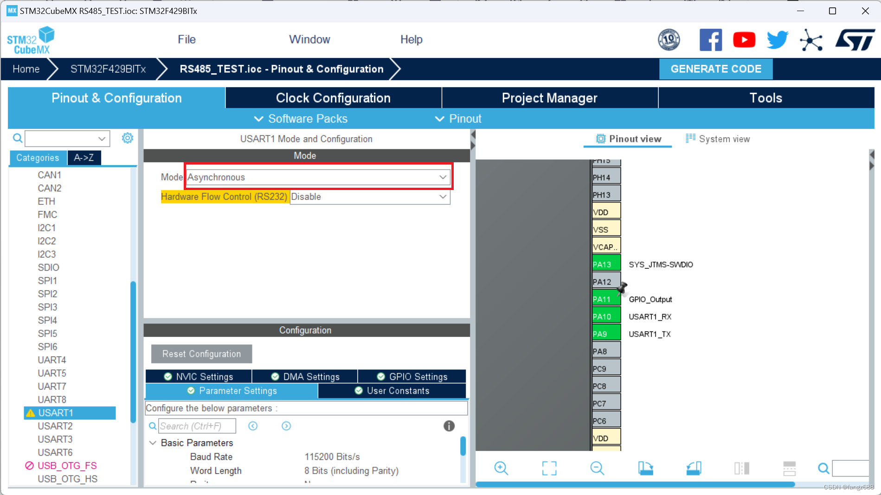Image resolution: width=881 pixels, height=495 pixels.
Task: Go to next parameter search result
Action: click(x=286, y=426)
